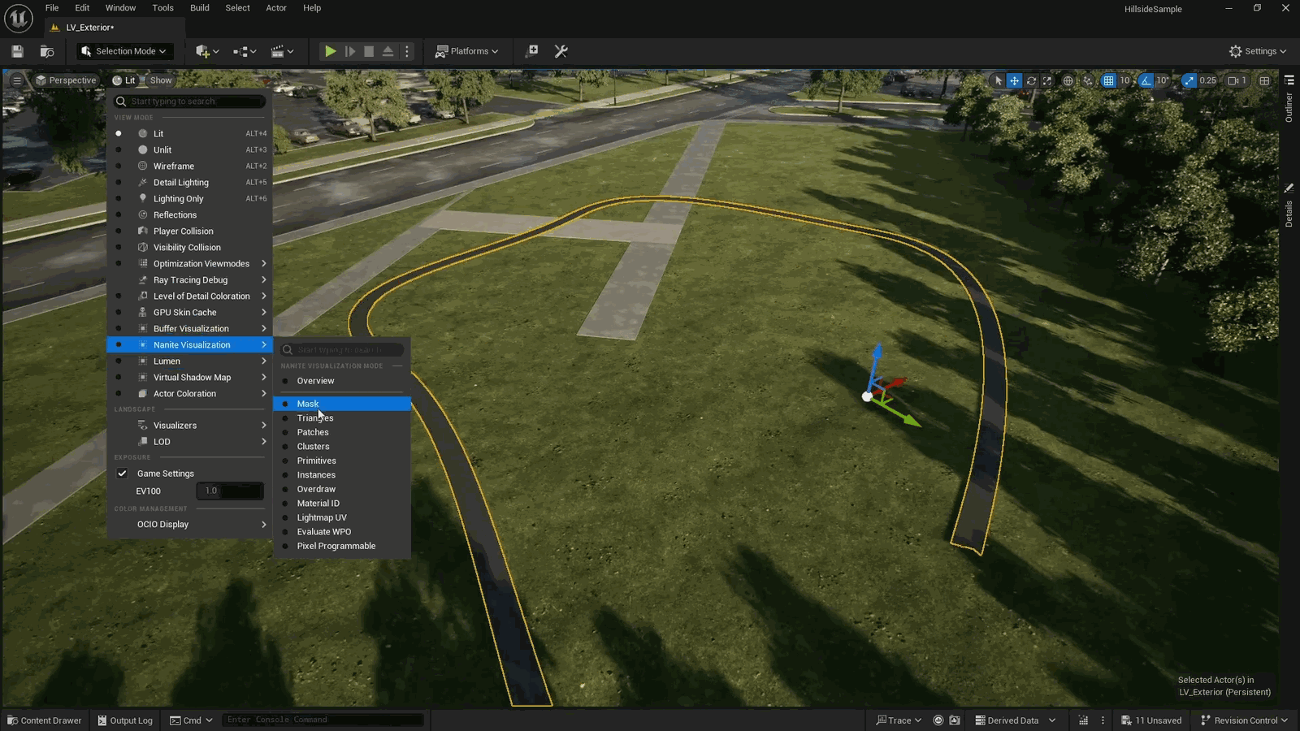Activate the rotate gizmo tool

pyautogui.click(x=1031, y=80)
